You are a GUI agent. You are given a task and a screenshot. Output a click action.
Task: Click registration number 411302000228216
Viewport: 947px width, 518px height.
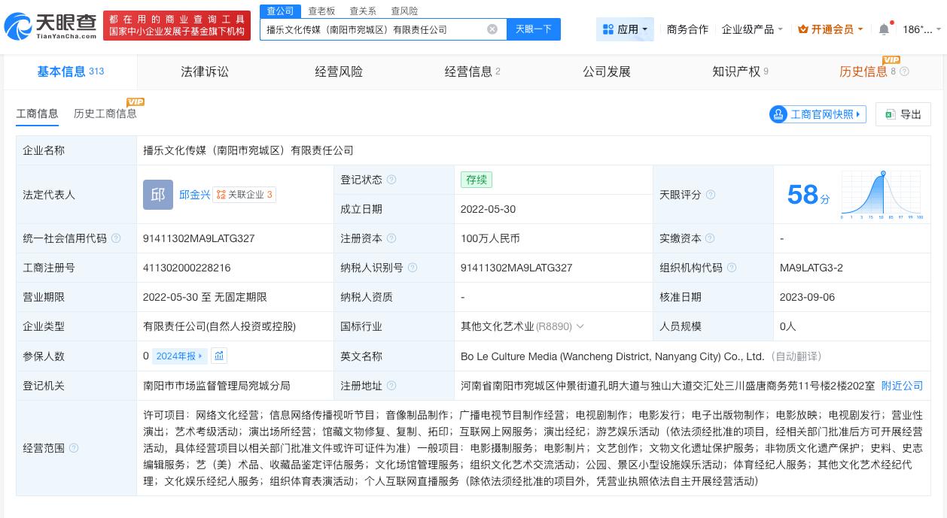pos(187,268)
